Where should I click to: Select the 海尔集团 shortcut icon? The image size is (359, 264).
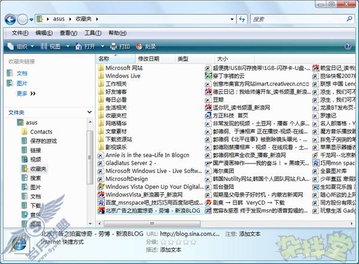pyautogui.click(x=208, y=171)
